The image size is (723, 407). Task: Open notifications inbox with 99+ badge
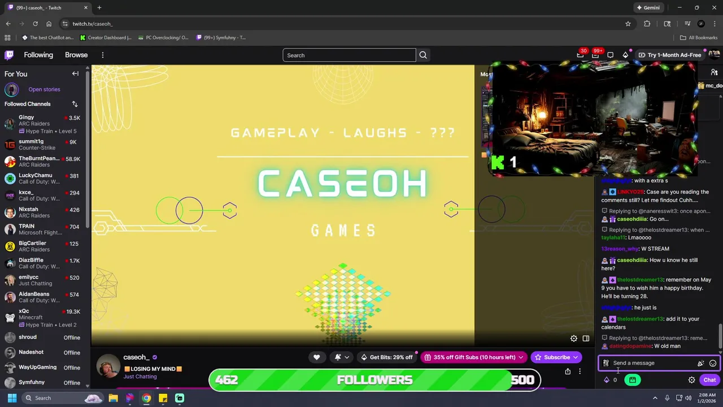pyautogui.click(x=595, y=55)
